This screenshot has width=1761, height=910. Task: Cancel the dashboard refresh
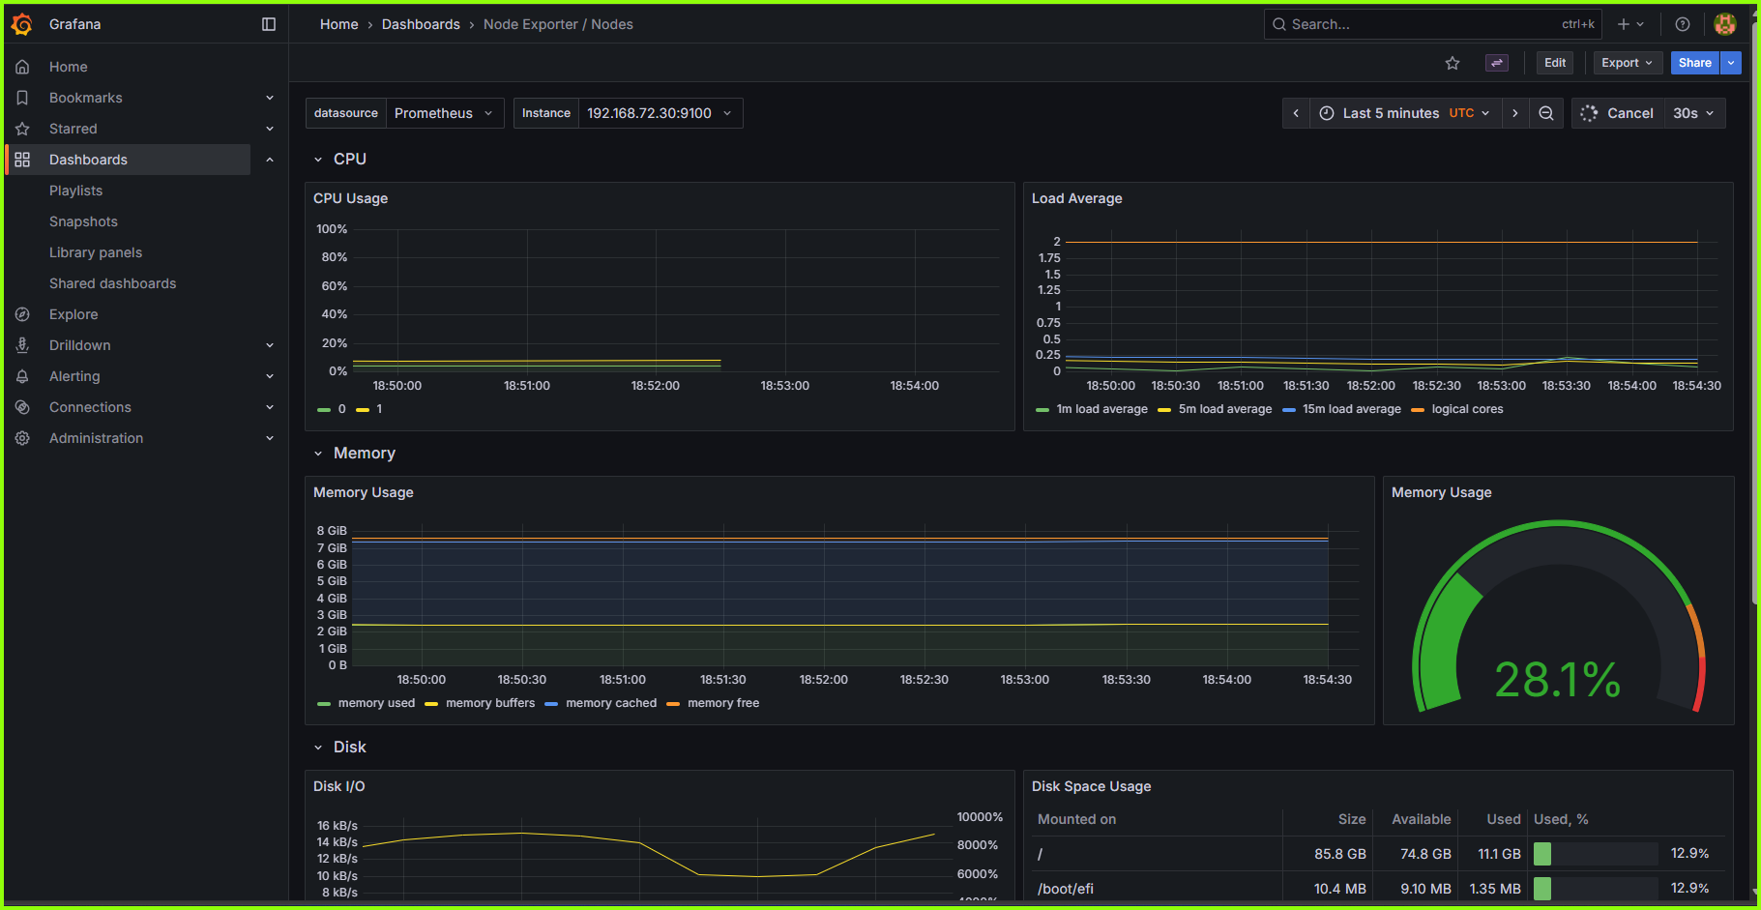1629,112
